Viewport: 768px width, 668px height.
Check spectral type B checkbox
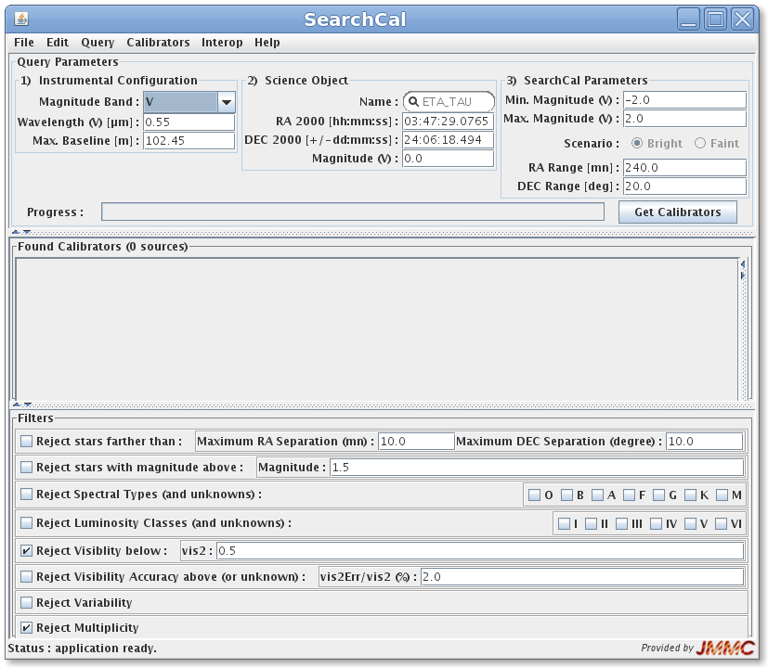click(x=566, y=495)
